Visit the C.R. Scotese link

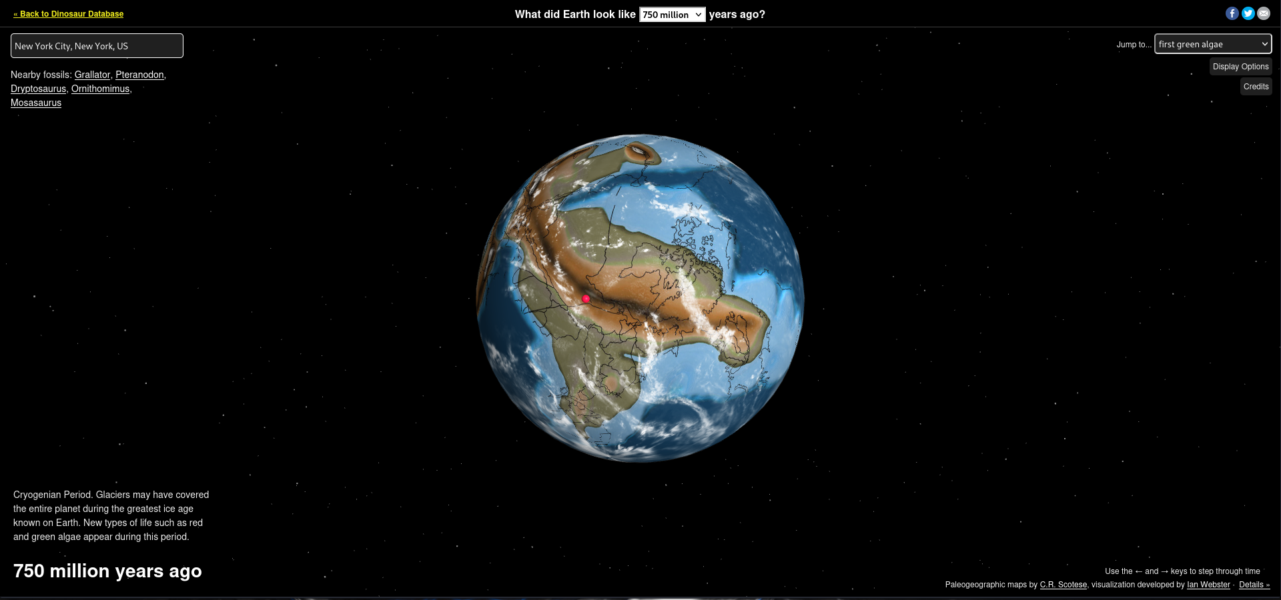pos(1063,585)
